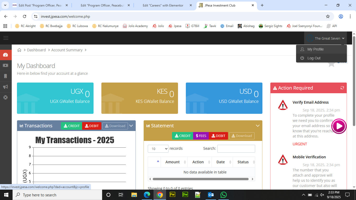Screen dimensions: 356x200
Task: Click the purple FEES button in Statement
Action: [x=201, y=136]
